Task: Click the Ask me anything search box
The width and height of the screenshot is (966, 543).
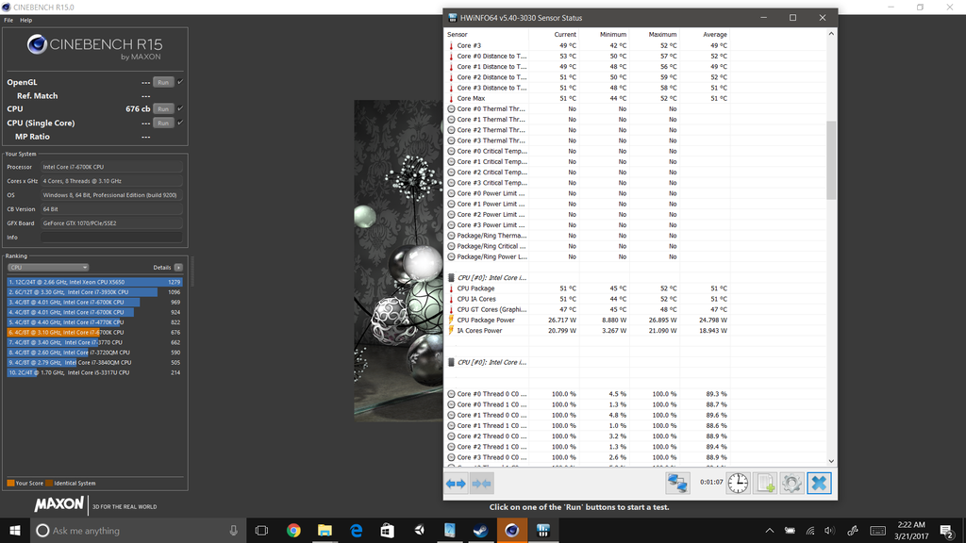Action: [x=136, y=530]
